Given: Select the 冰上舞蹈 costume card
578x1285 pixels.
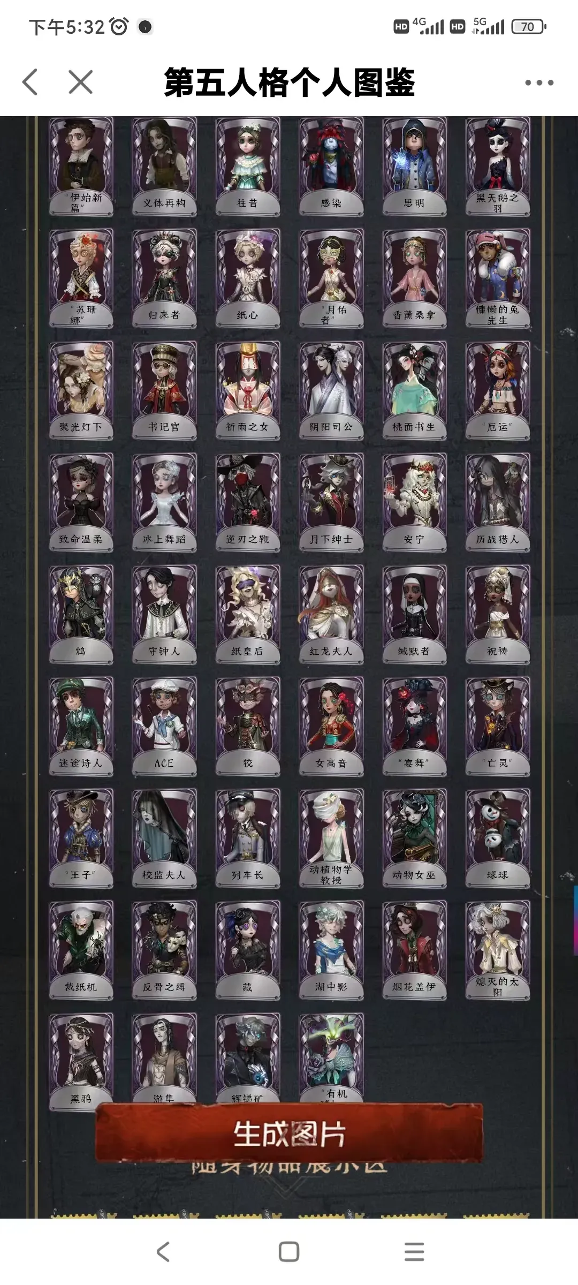Looking at the screenshot, I should [x=164, y=502].
